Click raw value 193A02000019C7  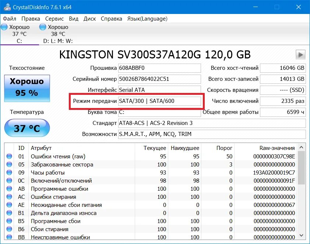pyautogui.click(x=274, y=173)
